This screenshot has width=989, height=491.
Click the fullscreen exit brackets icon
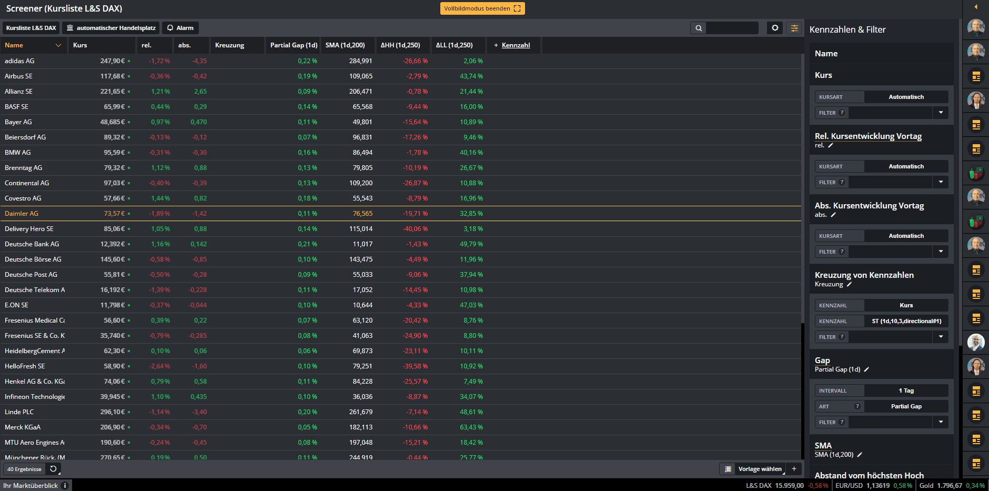pos(517,8)
